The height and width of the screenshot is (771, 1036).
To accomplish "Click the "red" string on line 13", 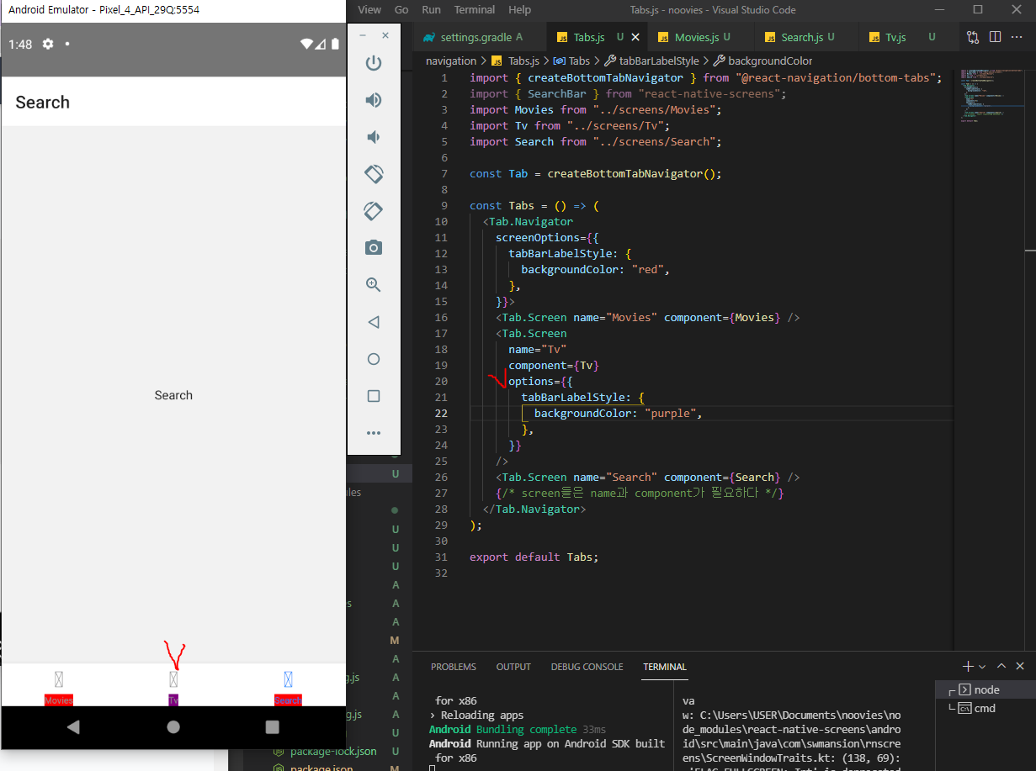I will coord(647,269).
